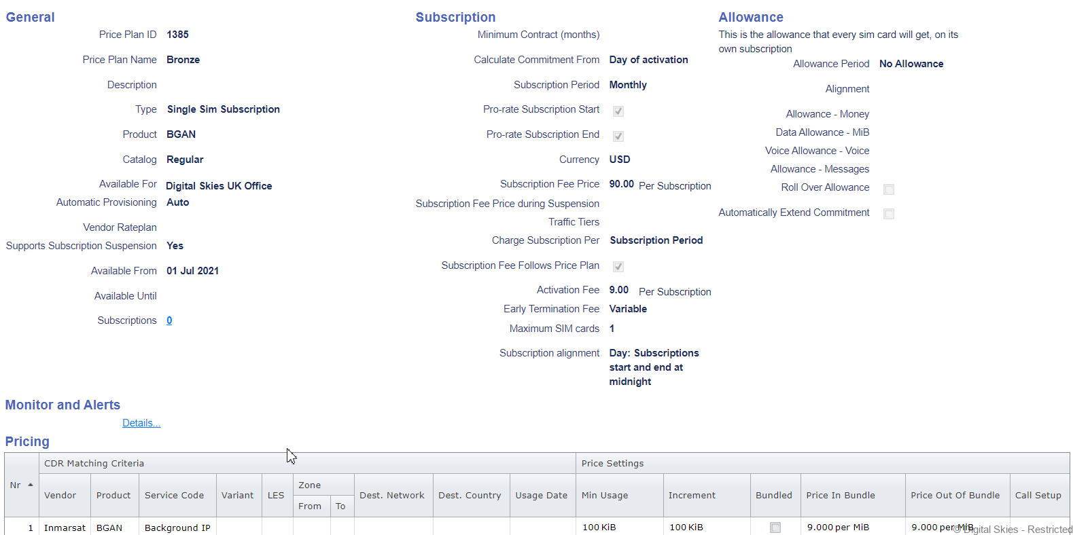The width and height of the screenshot is (1073, 535).
Task: Toggle the Pro-rate Subscription End checkbox
Action: (x=618, y=136)
